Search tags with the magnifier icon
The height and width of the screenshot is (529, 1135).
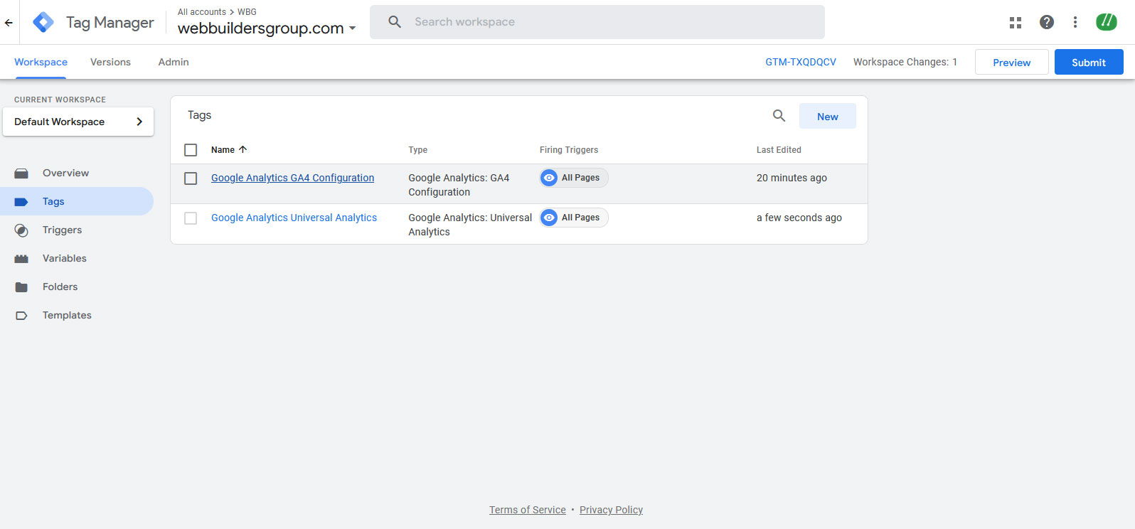779,115
